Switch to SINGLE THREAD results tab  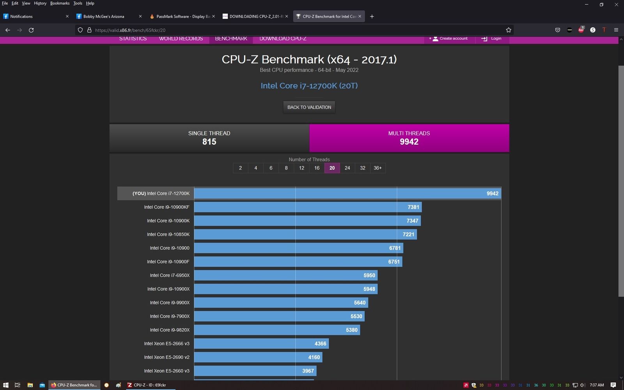click(209, 138)
